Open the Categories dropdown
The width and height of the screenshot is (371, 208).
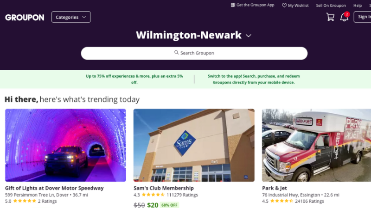(x=71, y=17)
